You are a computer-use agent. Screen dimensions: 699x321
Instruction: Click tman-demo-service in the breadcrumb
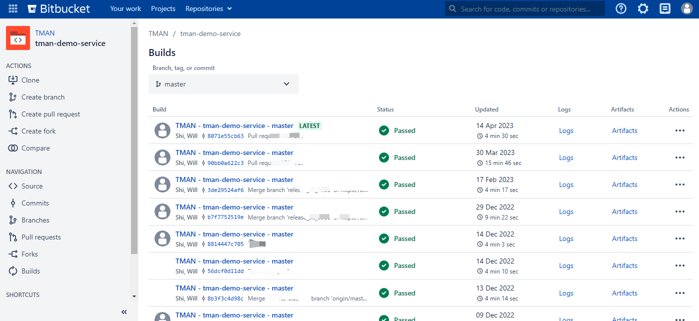pos(210,33)
